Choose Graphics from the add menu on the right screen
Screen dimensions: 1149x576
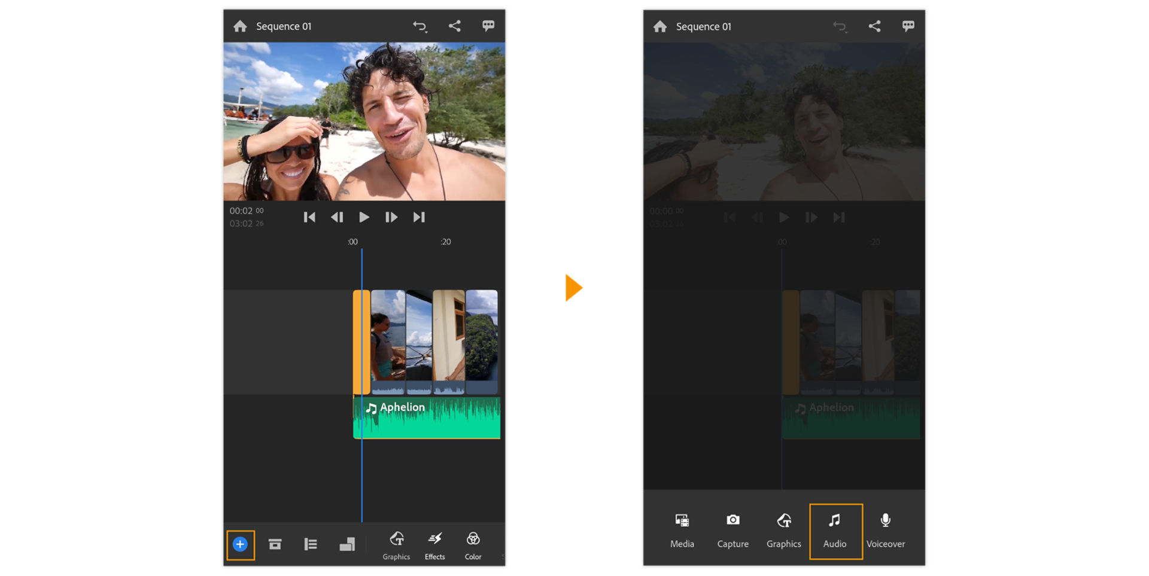[784, 531]
